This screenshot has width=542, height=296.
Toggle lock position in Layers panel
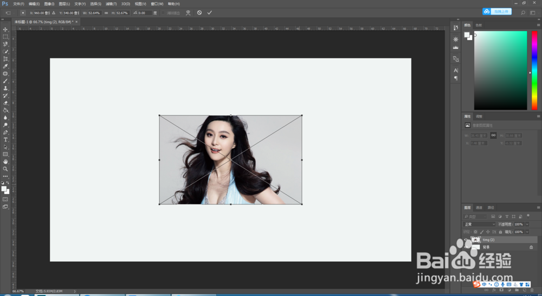[x=488, y=232]
